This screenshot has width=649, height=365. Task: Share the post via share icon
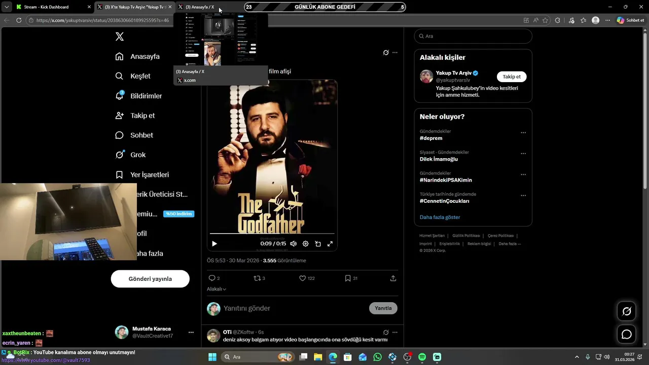(393, 278)
